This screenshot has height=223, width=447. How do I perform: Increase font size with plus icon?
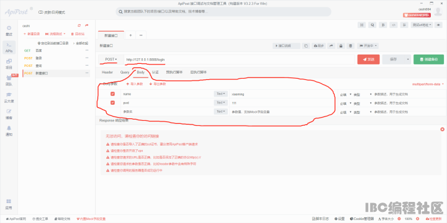(418, 219)
